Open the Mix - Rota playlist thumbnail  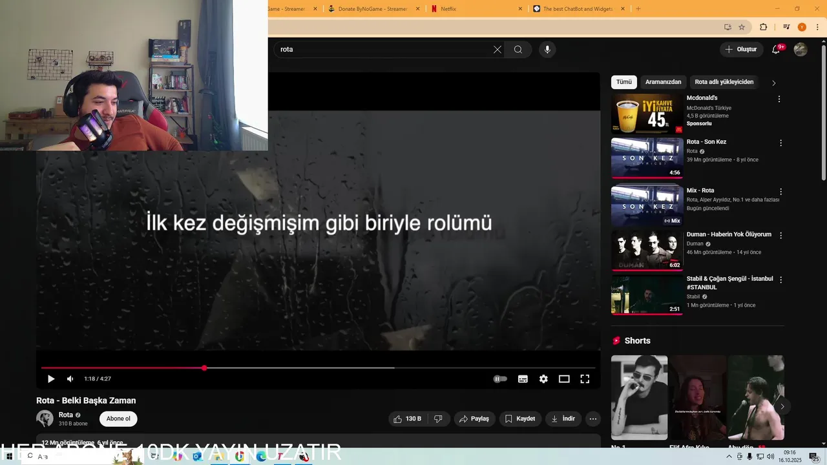click(647, 206)
